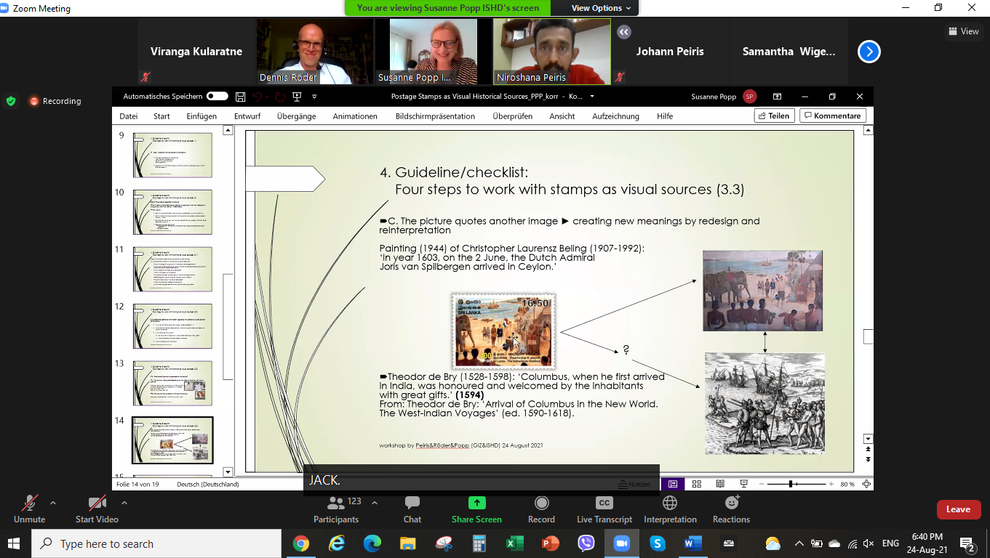The width and height of the screenshot is (990, 558).
Task: Open the Participants panel
Action: [336, 509]
